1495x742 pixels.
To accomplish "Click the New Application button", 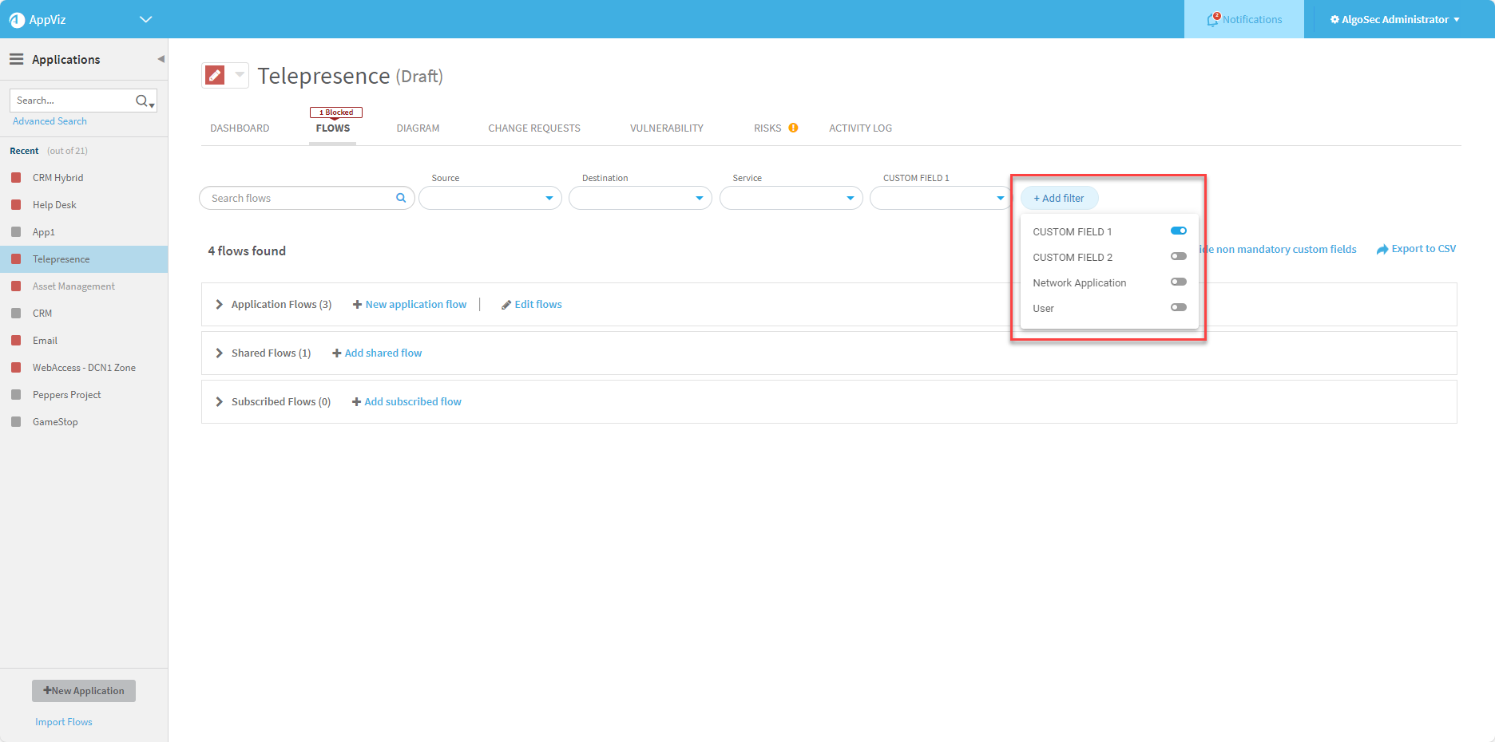I will coord(84,691).
